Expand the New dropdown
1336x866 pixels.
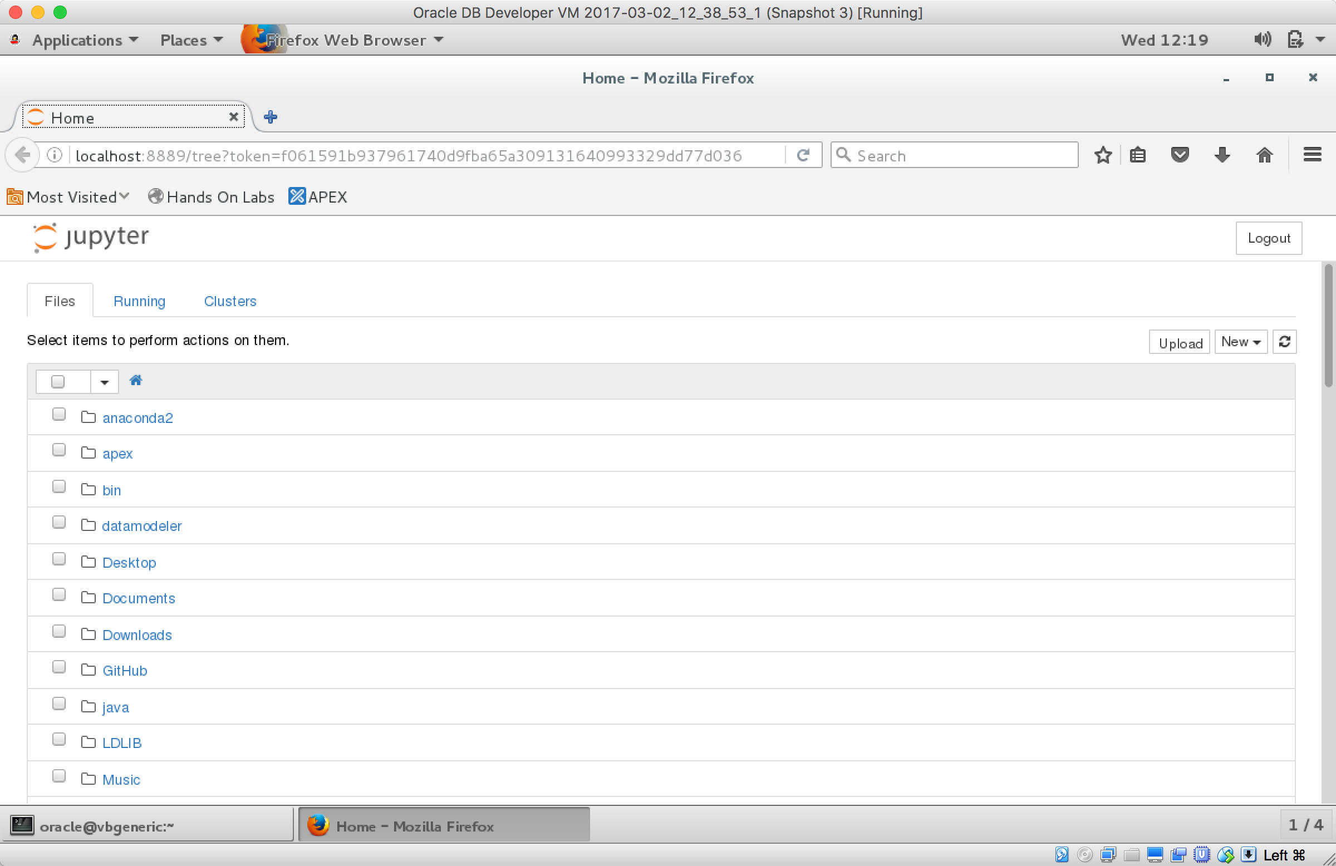[1241, 342]
